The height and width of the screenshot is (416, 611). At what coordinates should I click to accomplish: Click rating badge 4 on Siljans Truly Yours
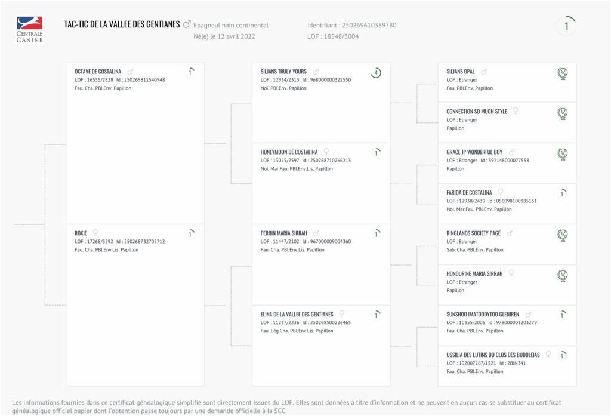tap(376, 73)
